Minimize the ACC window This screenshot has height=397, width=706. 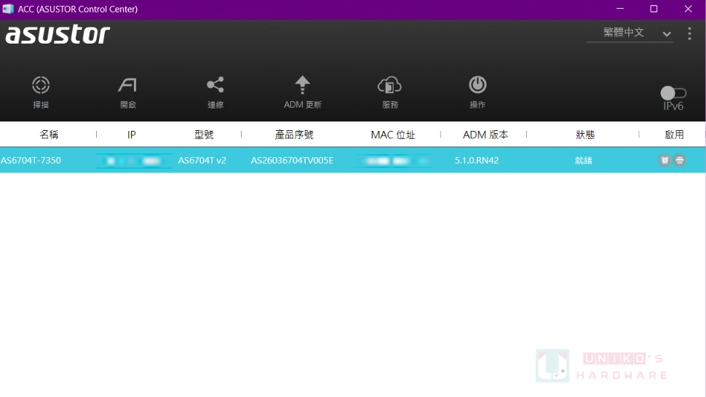(620, 9)
